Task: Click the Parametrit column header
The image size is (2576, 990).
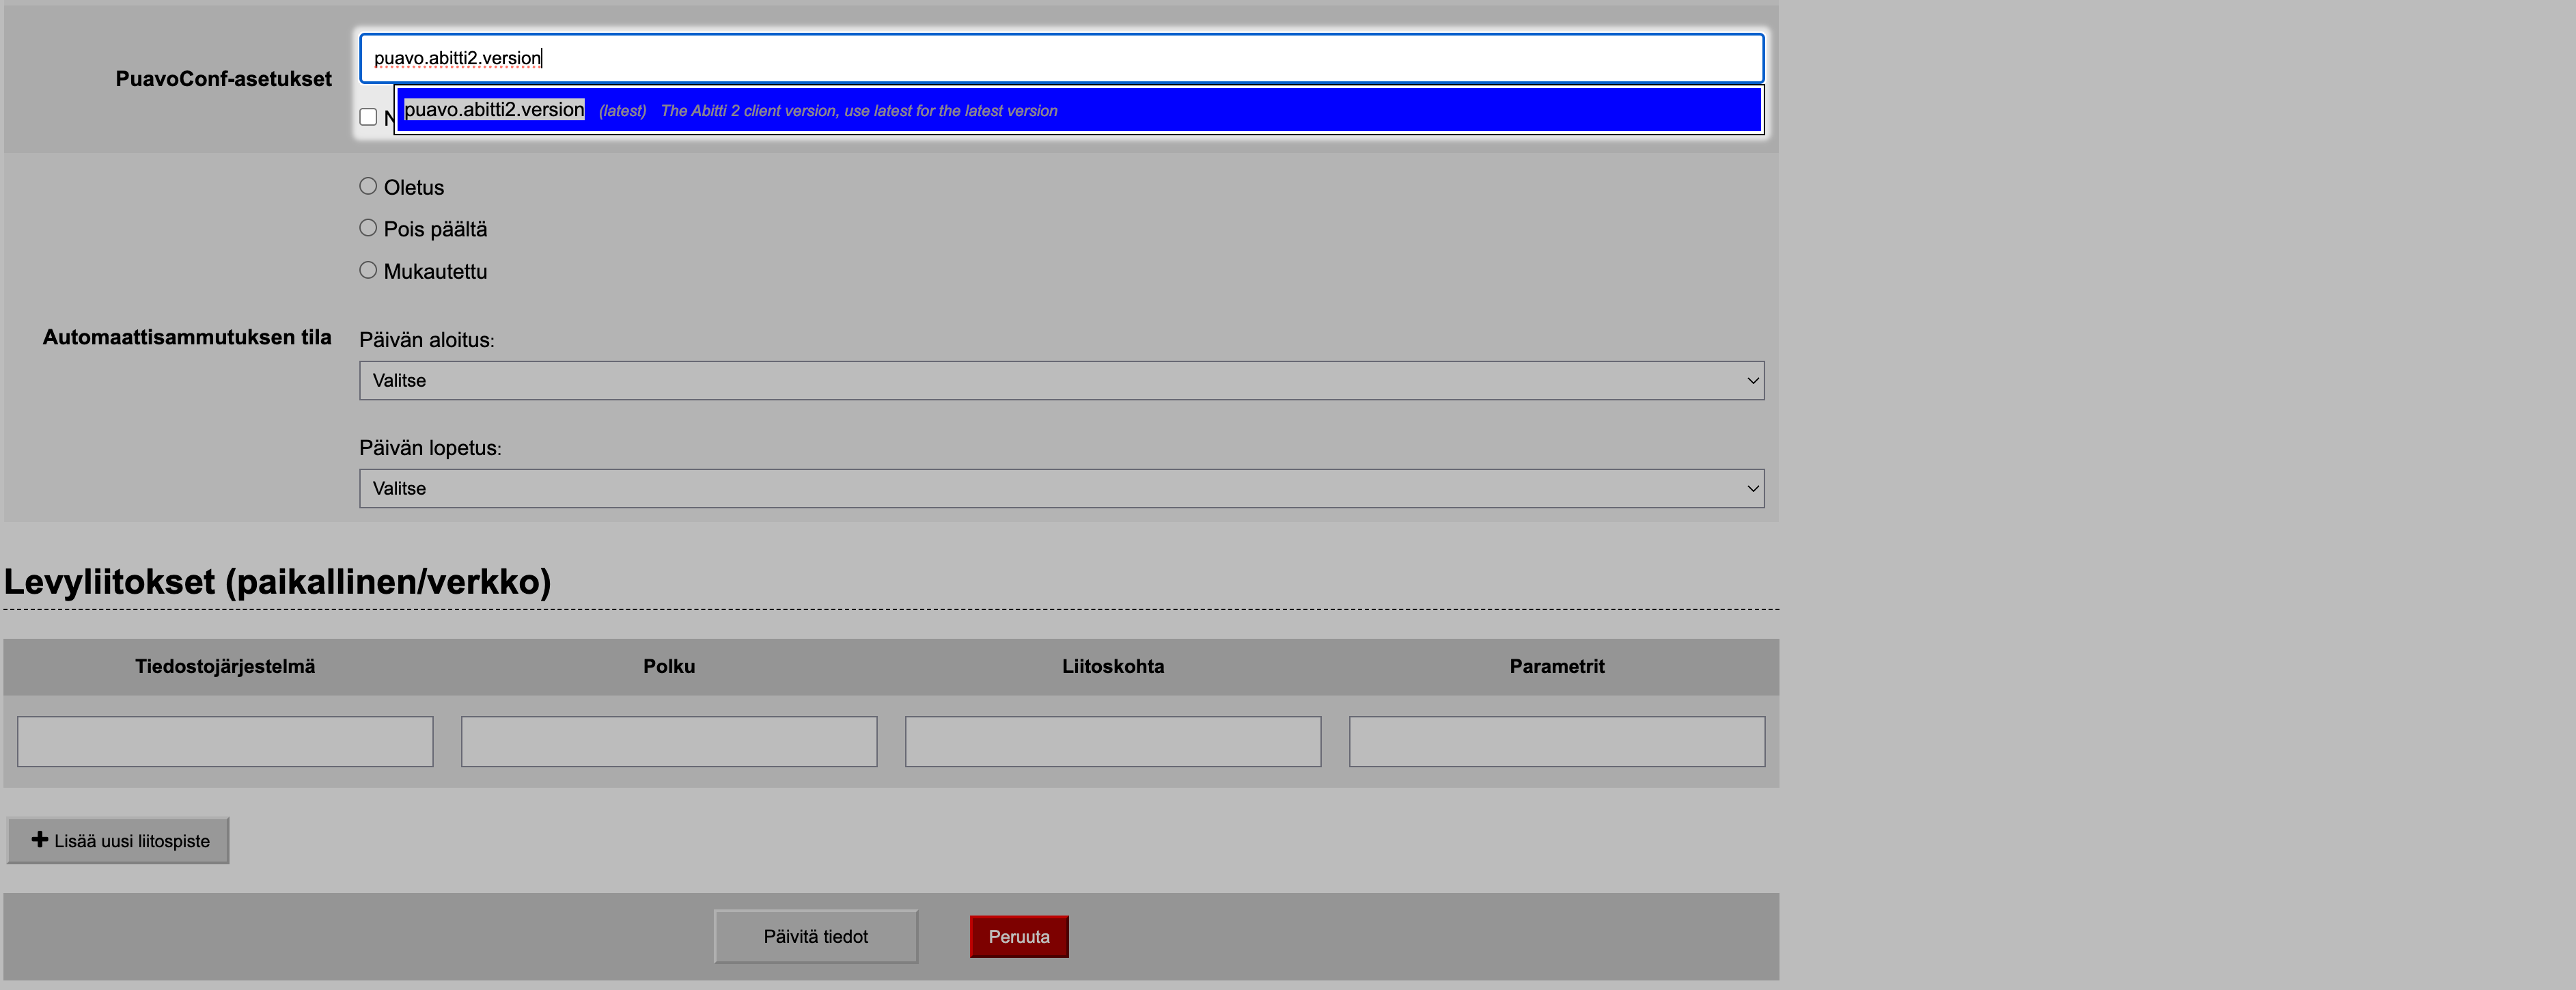Action: coord(1556,666)
